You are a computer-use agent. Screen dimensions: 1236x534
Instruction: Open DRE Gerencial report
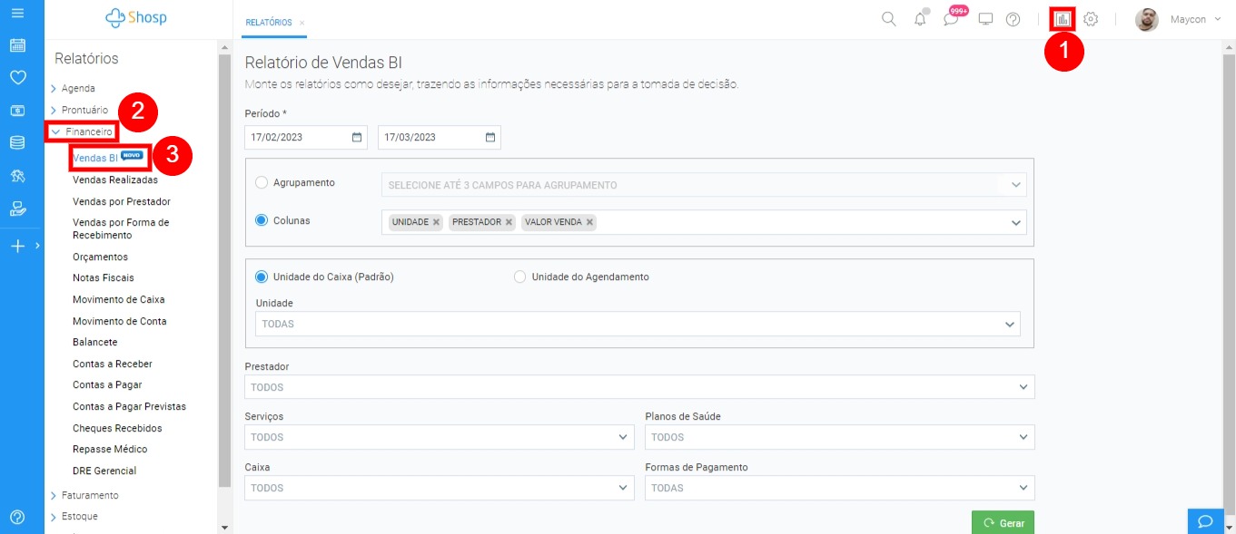pos(104,471)
